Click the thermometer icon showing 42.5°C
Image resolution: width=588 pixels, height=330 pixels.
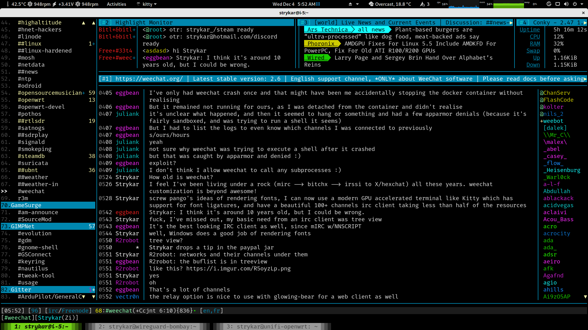click(8, 4)
